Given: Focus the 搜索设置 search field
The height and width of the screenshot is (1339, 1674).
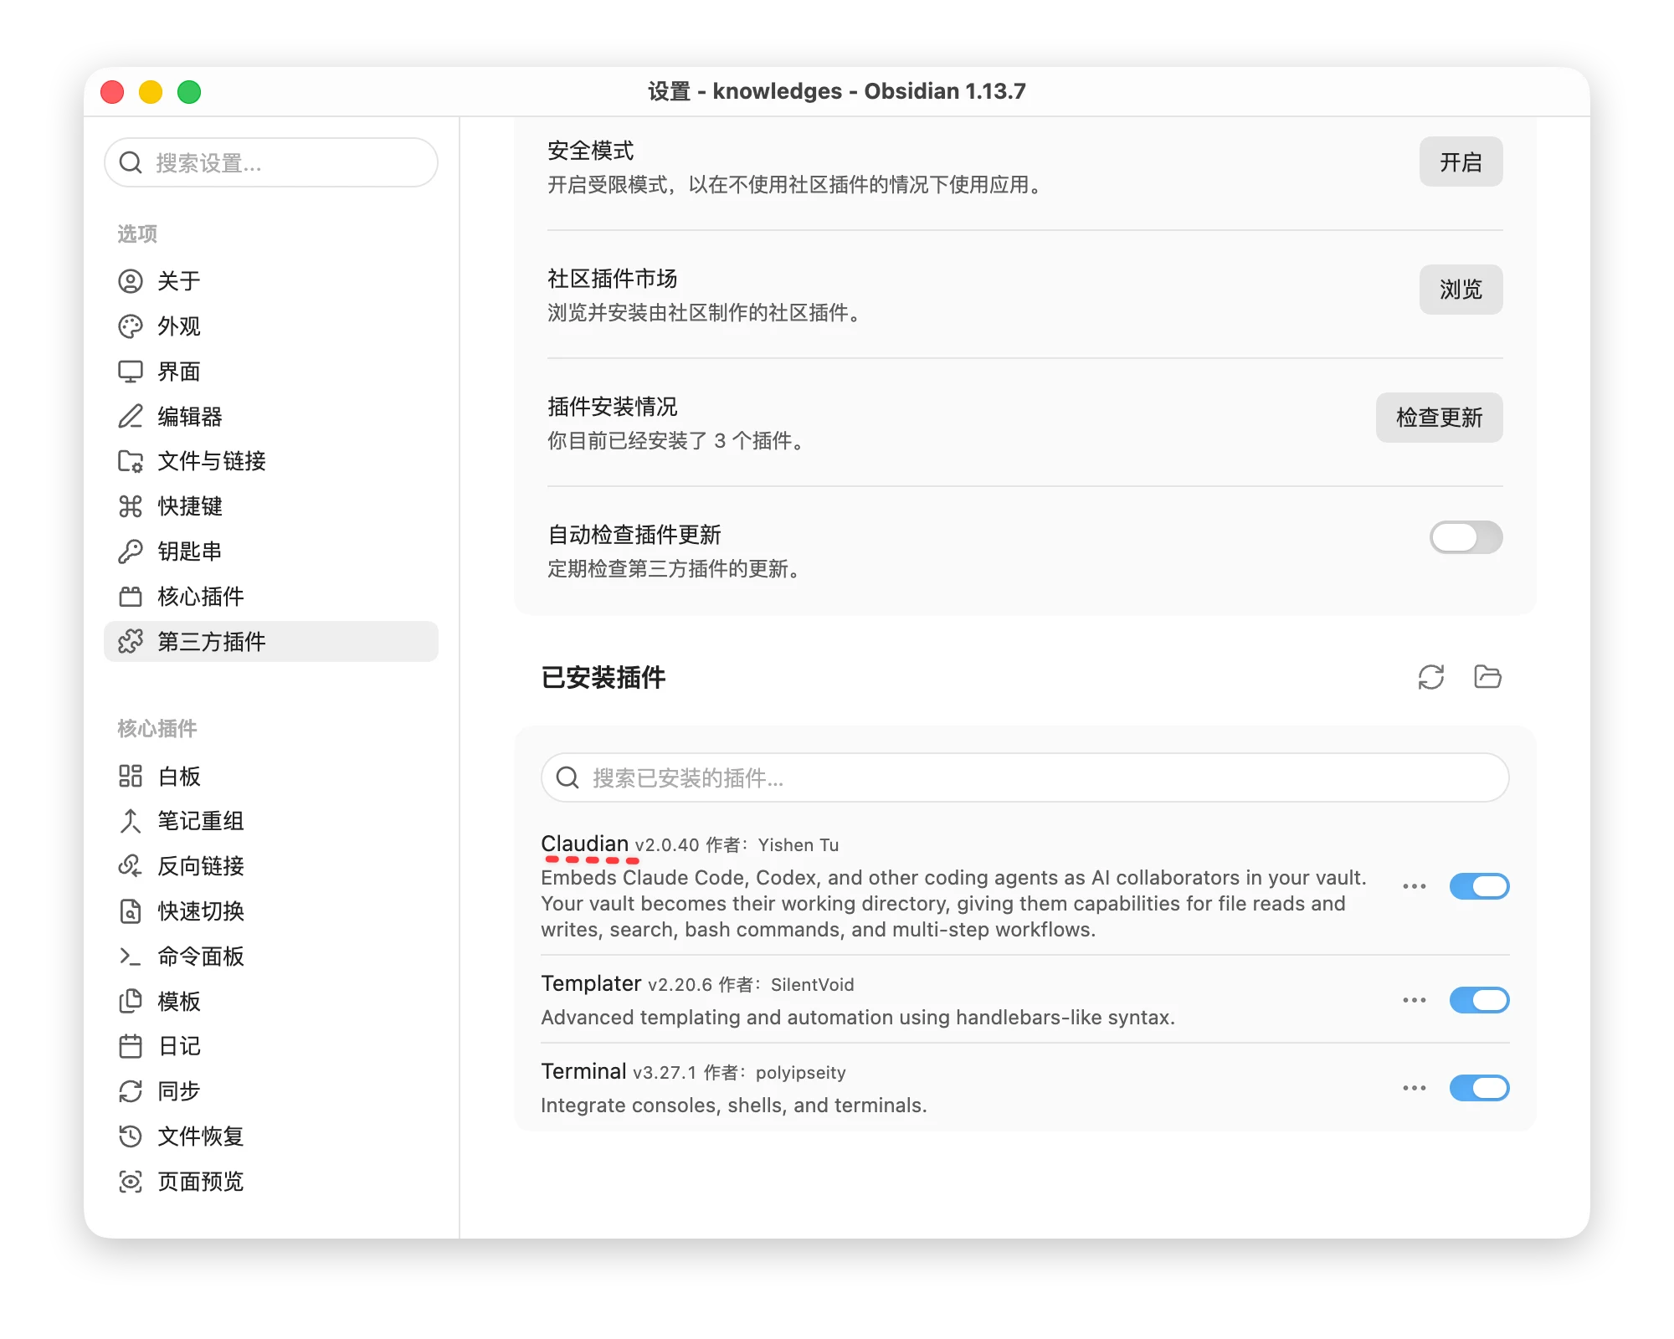Looking at the screenshot, I should pos(271,162).
